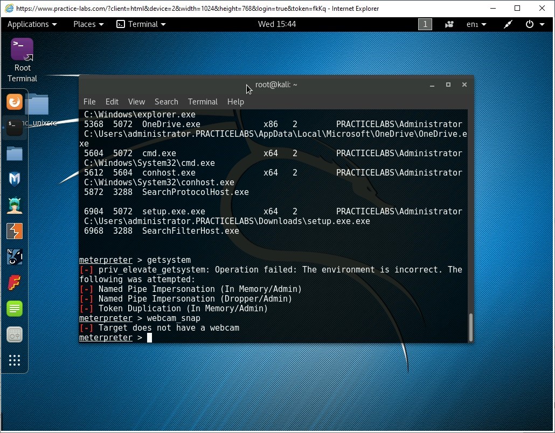
Task: Click the root@kali: ~ title bar
Action: pyautogui.click(x=276, y=85)
